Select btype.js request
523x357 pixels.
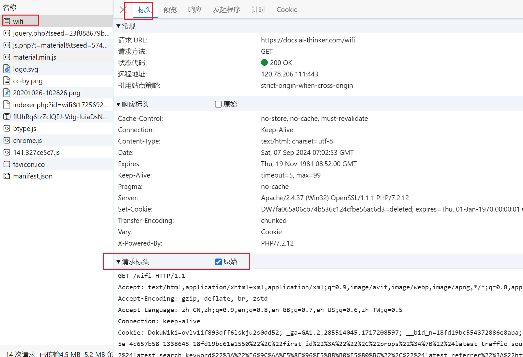[57, 129]
